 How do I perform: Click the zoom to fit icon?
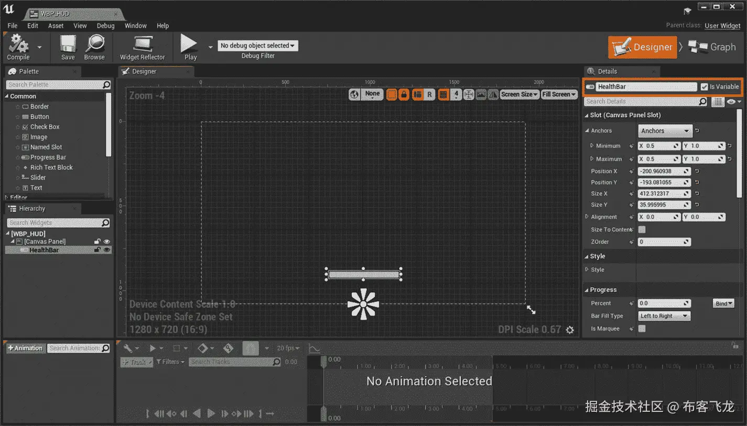469,94
